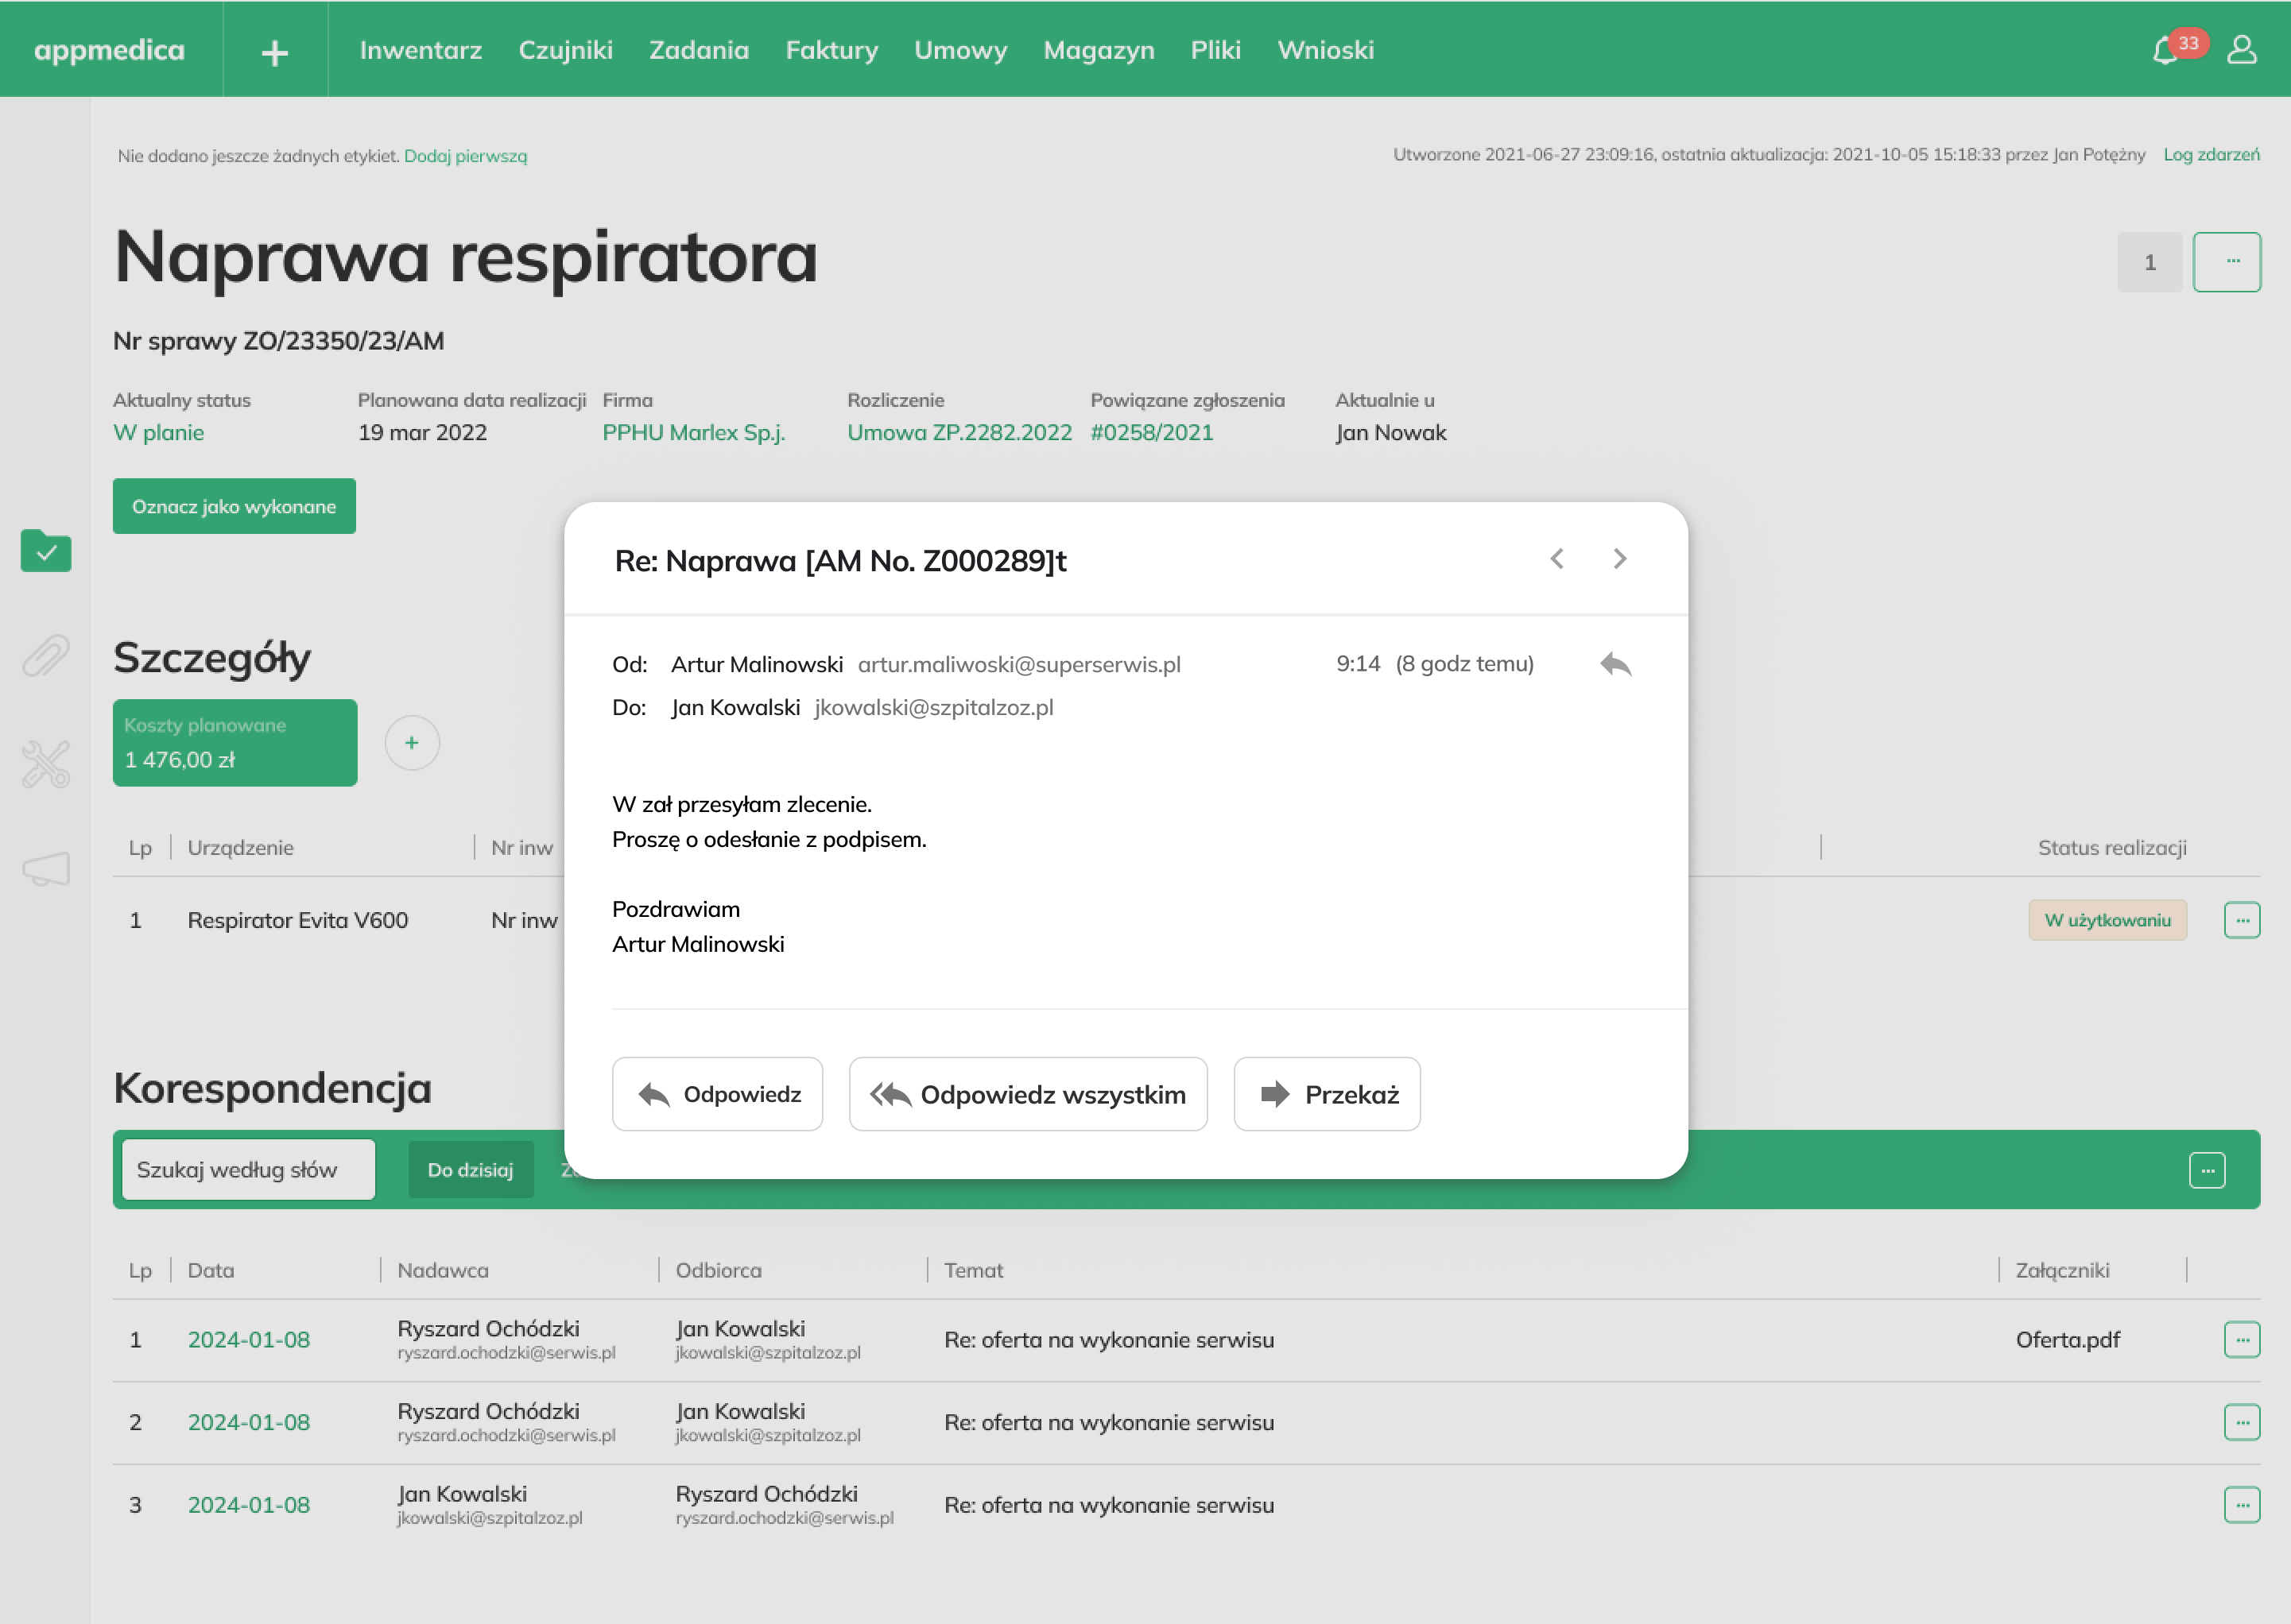
Task: Open options menu for row 1 Oferta.pdf
Action: 2244,1340
